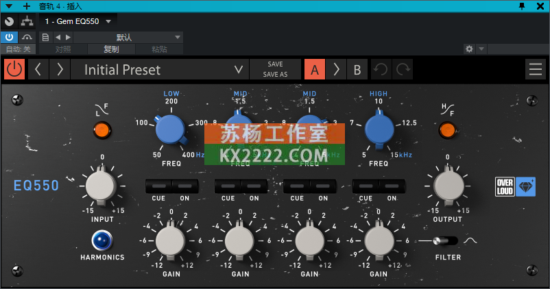Toggle CUE switch on second MID band
The height and width of the screenshot is (289, 550).
tap(297, 186)
